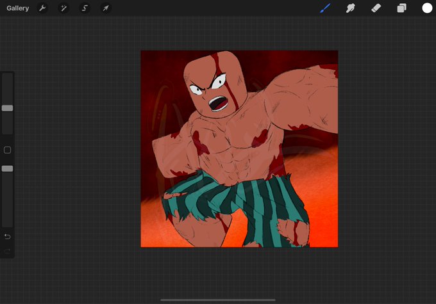Open the white active color picker
Viewport: 436px width, 304px height.
(x=427, y=8)
